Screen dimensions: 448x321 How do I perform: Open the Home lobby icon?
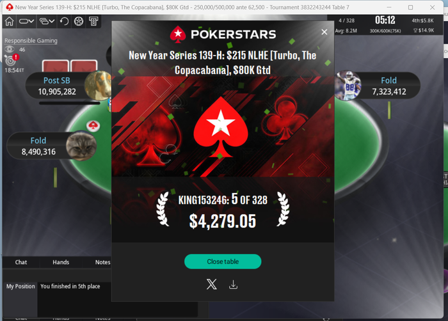(9, 21)
